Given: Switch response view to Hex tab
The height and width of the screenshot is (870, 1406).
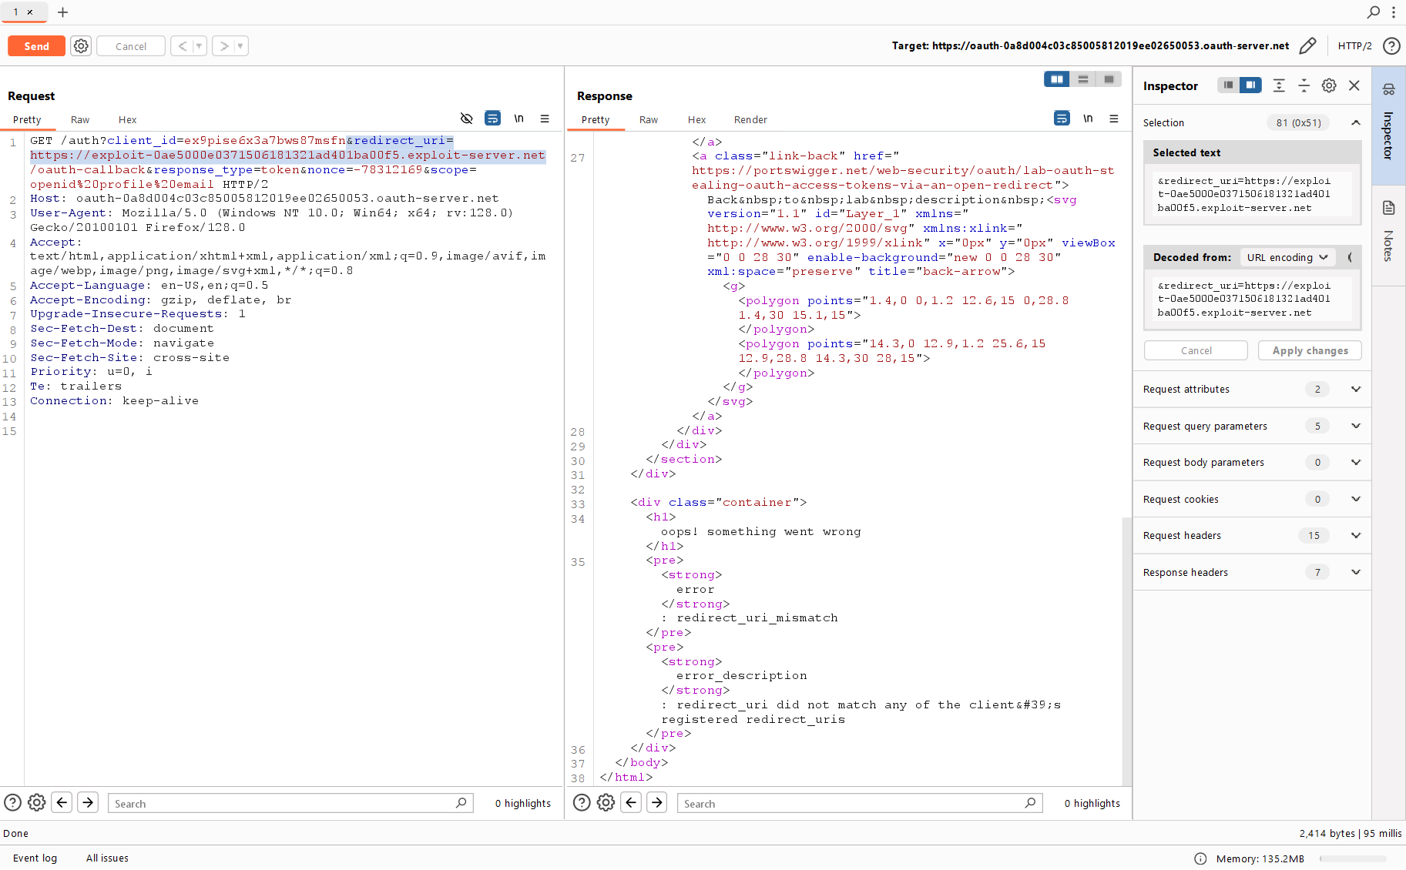Looking at the screenshot, I should 696,119.
